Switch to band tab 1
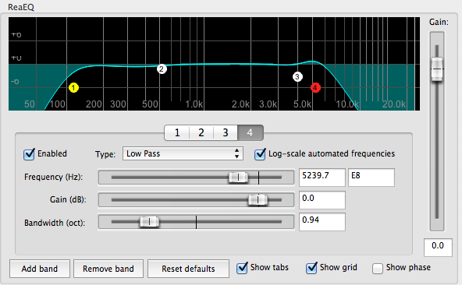The width and height of the screenshot is (462, 285). point(177,133)
